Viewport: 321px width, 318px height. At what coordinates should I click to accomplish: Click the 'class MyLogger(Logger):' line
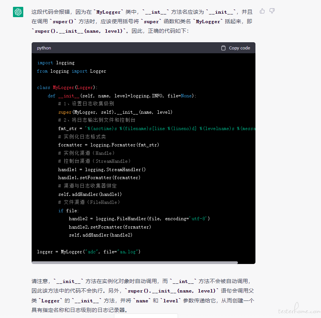[67, 87]
